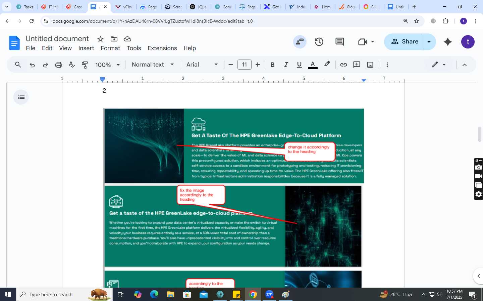Screen dimensions: 483x301
Task: Open the Help menu
Action: point(190,48)
